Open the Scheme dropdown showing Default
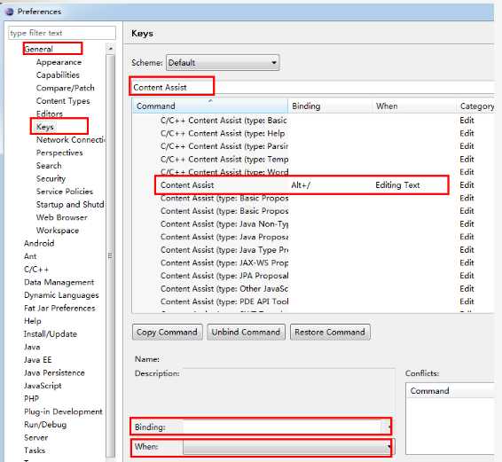 point(223,62)
